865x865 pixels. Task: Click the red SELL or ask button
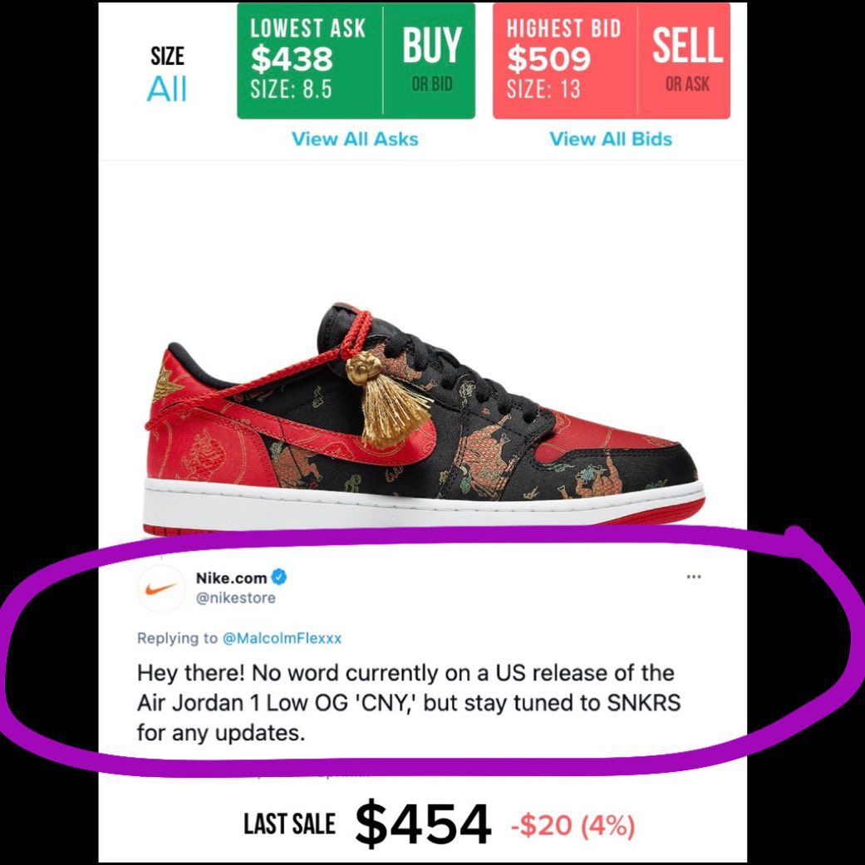(x=685, y=61)
